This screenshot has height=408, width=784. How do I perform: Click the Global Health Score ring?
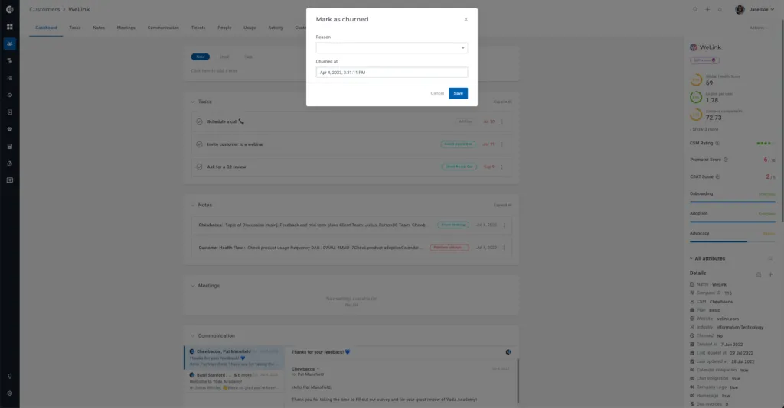pyautogui.click(x=696, y=79)
